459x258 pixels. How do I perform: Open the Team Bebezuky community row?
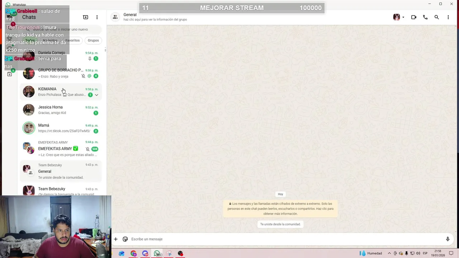point(61,190)
